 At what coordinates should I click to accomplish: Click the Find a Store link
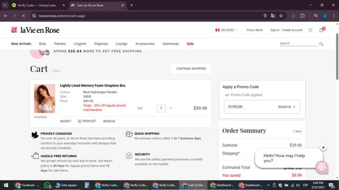click(254, 30)
